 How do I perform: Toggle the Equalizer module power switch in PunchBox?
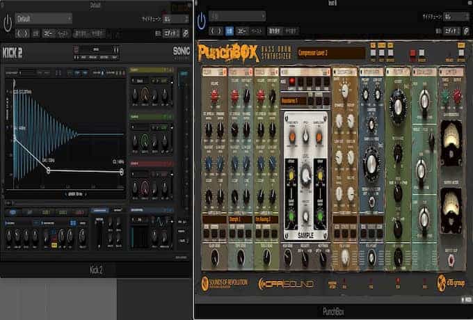[x=415, y=72]
